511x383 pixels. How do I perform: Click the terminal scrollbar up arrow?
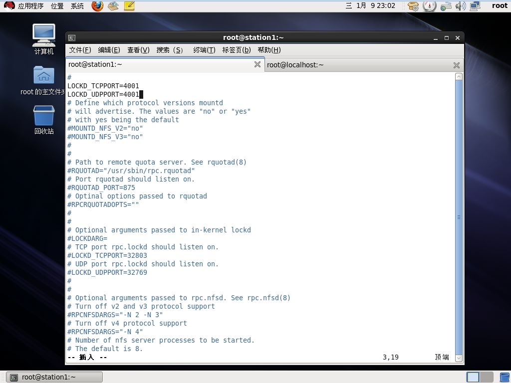[459, 76]
